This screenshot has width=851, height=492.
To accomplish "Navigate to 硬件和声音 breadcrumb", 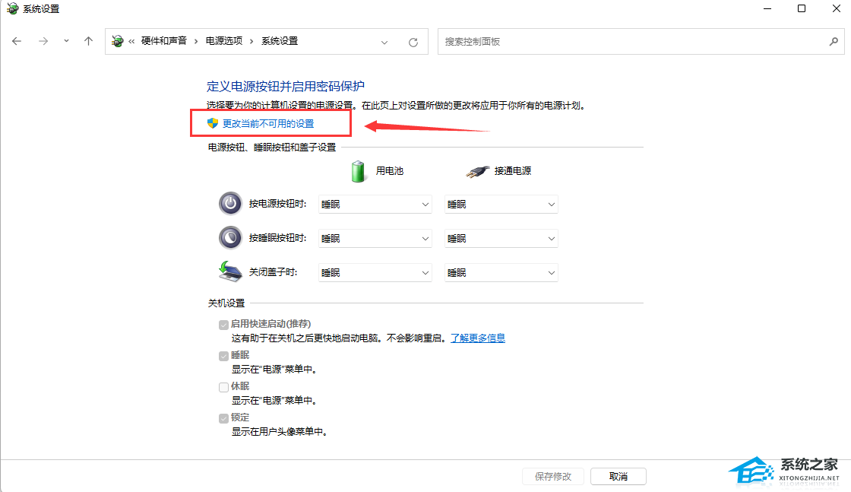I will tap(163, 41).
